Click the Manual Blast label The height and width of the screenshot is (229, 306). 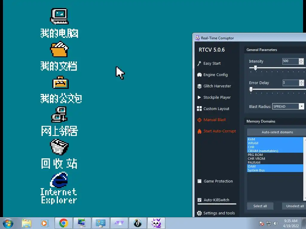(x=215, y=120)
